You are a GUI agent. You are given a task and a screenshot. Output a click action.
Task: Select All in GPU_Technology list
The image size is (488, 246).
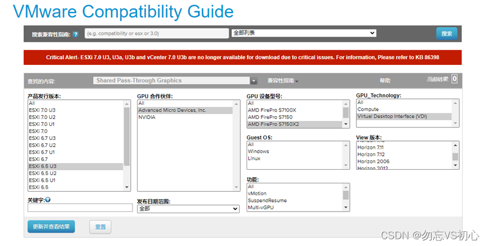point(404,103)
